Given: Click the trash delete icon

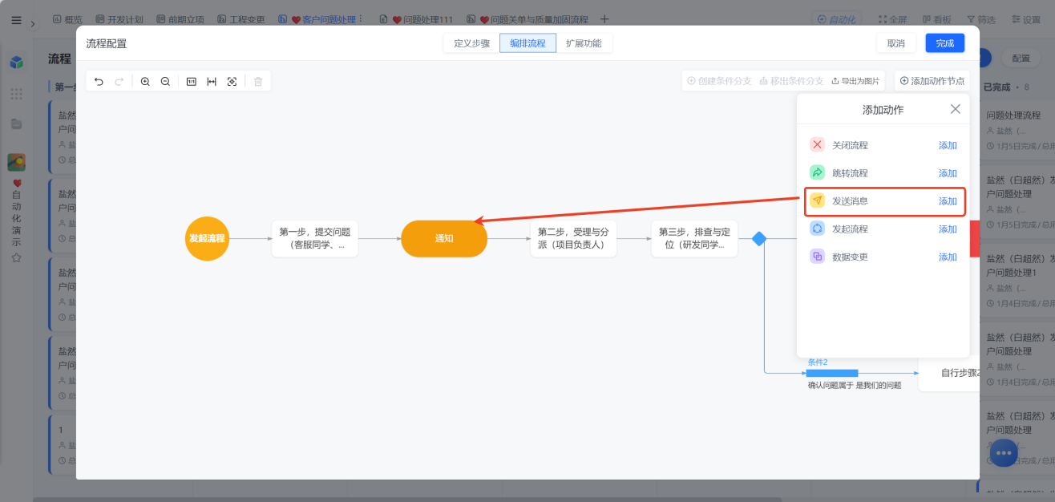Looking at the screenshot, I should (x=257, y=81).
